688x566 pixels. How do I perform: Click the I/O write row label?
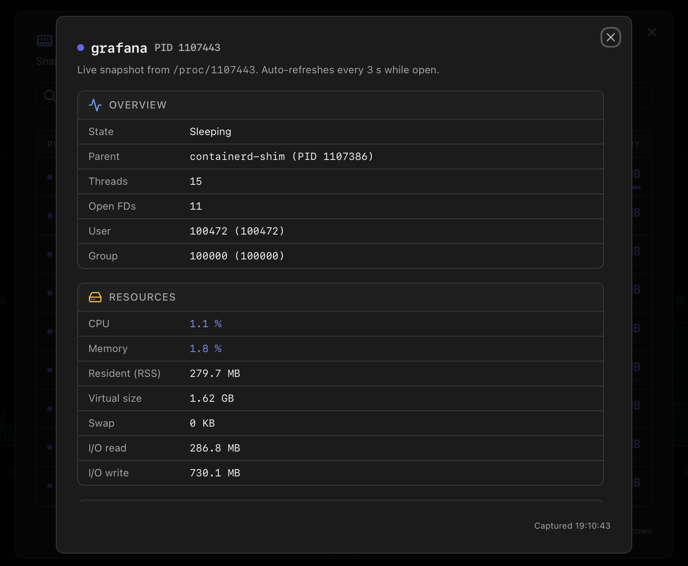pos(109,473)
